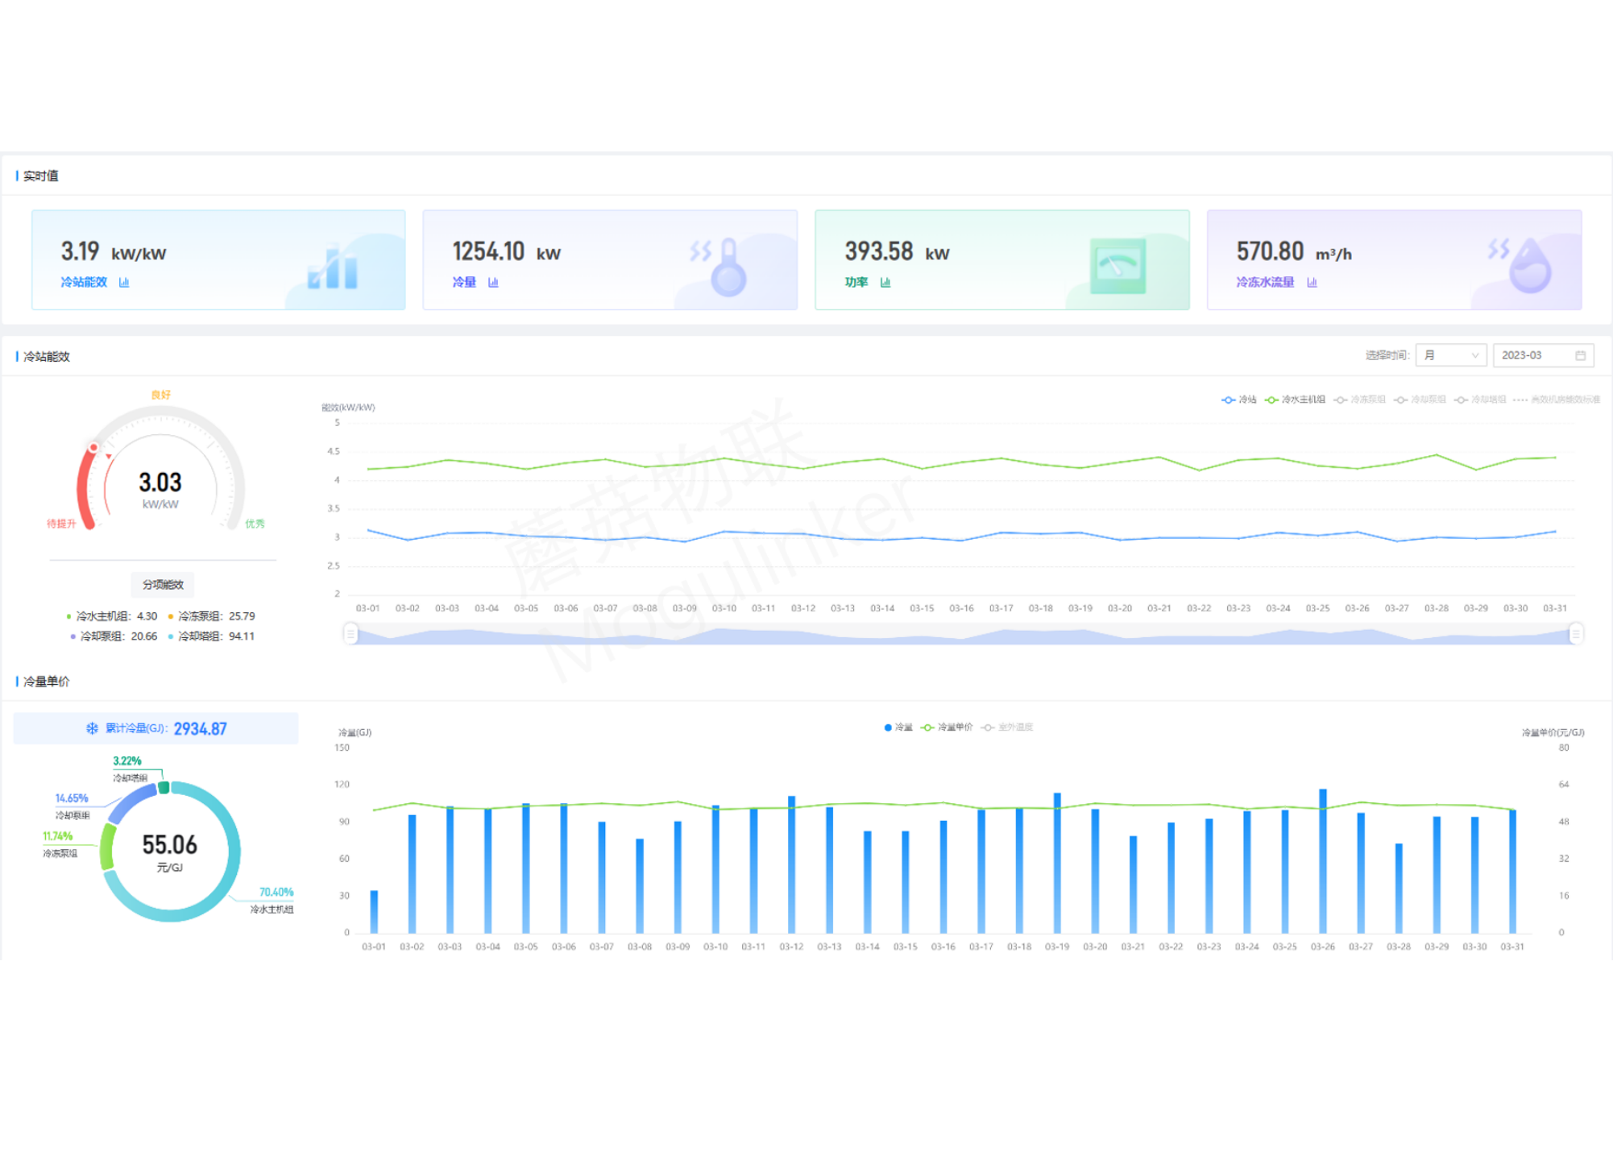Click the 70.40% 冷水主机组 donut label
Screen dimensions: 1613x1160
[273, 901]
